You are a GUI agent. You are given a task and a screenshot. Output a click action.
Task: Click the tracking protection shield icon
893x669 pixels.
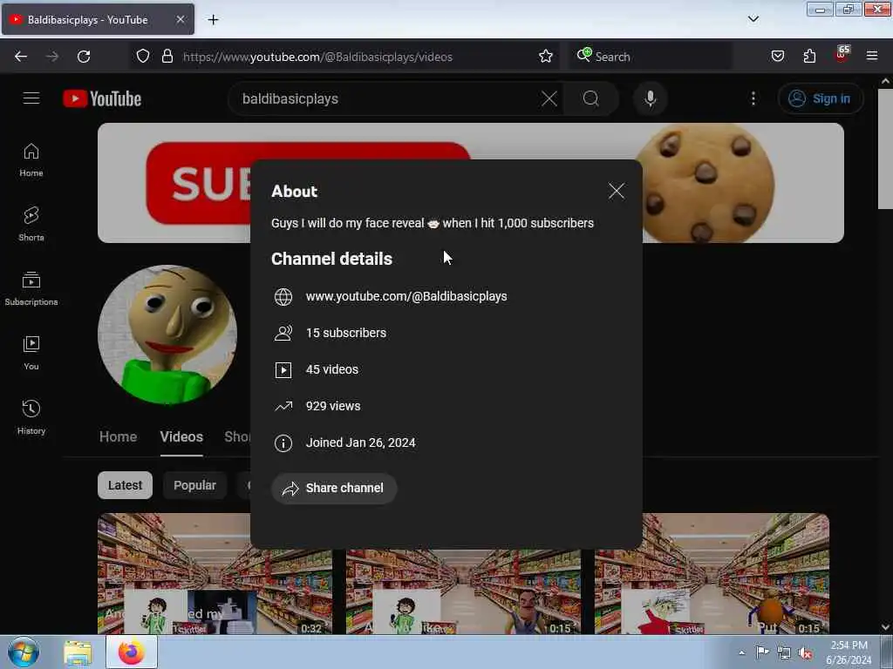pos(143,57)
